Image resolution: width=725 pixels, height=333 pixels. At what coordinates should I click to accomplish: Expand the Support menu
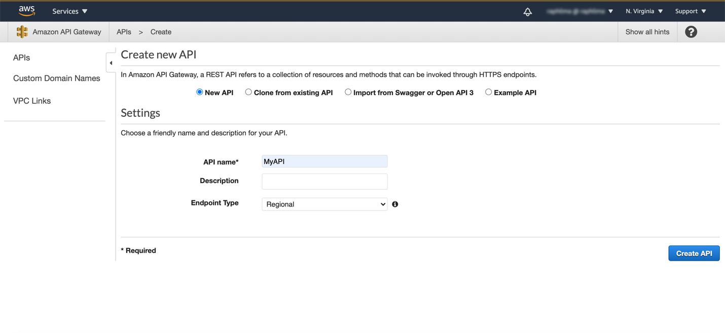(x=690, y=11)
